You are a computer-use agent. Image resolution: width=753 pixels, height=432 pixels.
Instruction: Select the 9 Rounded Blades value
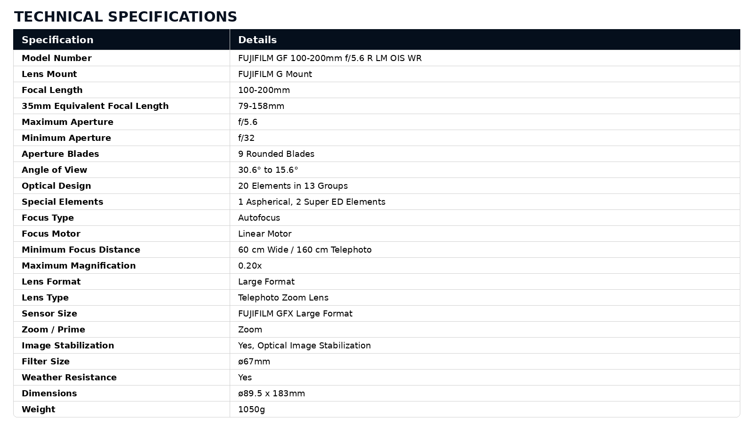pyautogui.click(x=276, y=154)
